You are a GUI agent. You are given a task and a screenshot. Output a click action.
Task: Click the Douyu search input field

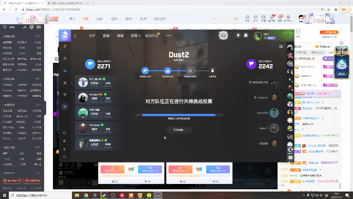point(223,19)
